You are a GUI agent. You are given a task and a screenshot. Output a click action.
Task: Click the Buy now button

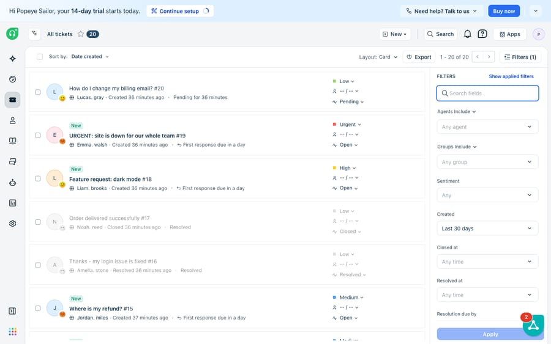click(504, 11)
